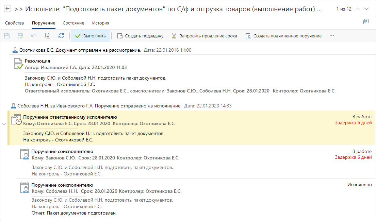This screenshot has width=376, height=221.
Task: Switch to the Свойства tab
Action: pos(15,23)
